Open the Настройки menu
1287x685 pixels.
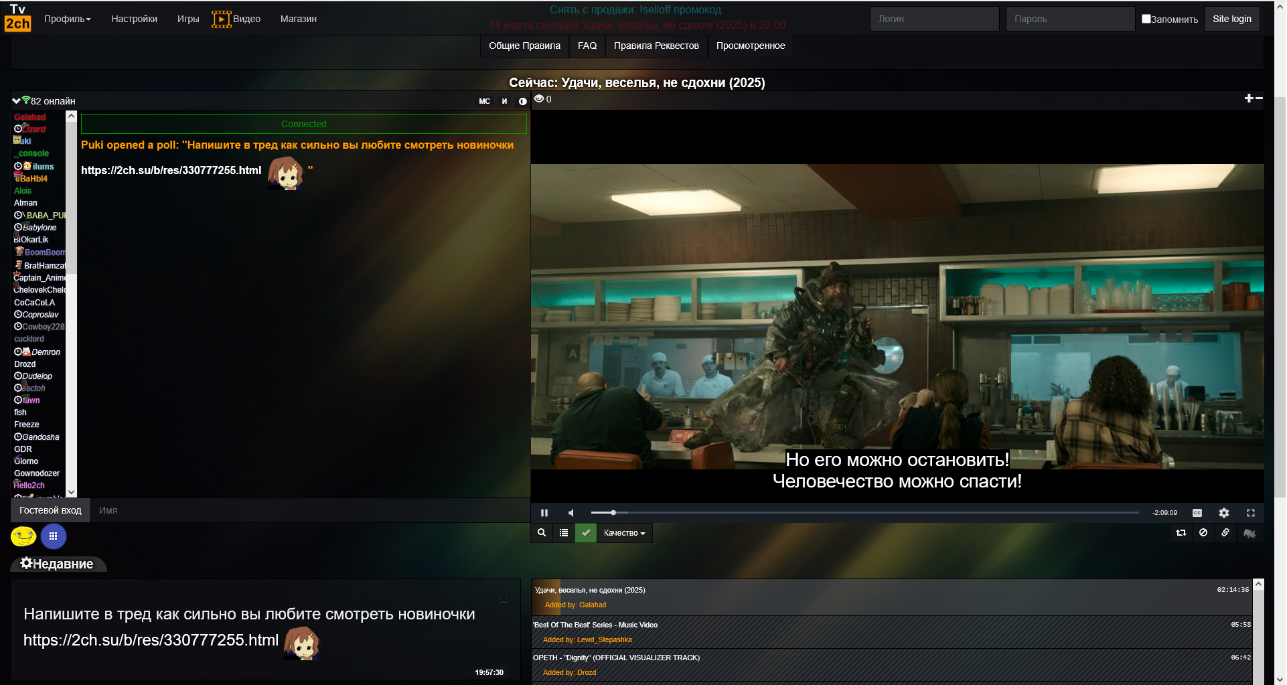click(134, 19)
